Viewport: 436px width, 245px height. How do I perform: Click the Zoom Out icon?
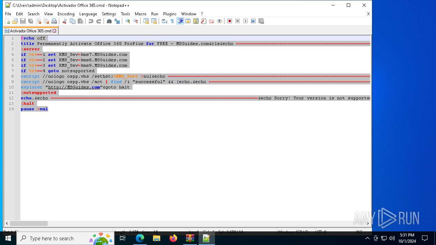point(136,21)
